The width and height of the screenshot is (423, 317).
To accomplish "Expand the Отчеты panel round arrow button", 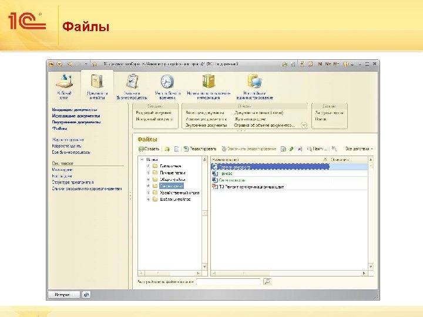I will pos(304,126).
